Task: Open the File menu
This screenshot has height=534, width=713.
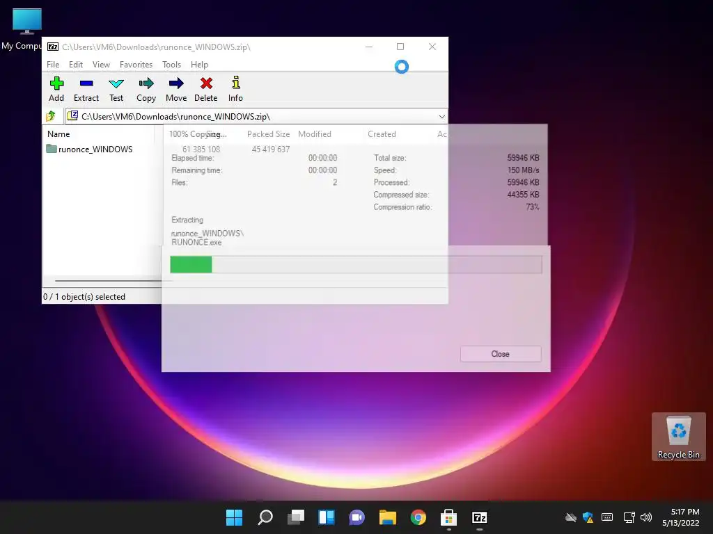Action: (53, 65)
